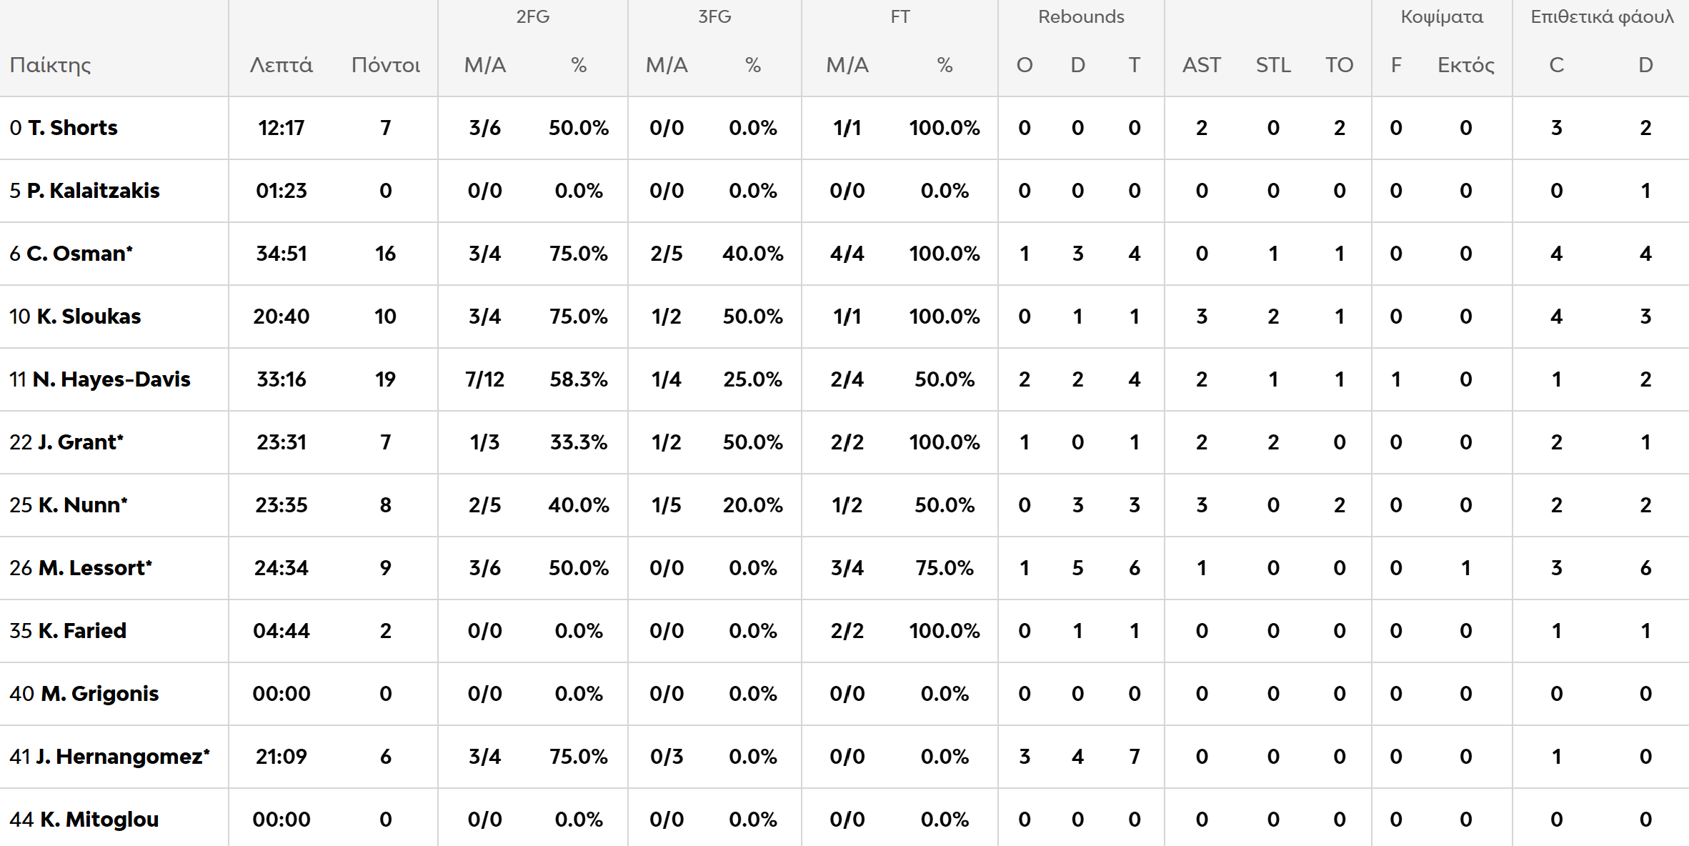Open K. Sloukas player page
Viewport: 1689px width, 846px height.
tap(89, 317)
